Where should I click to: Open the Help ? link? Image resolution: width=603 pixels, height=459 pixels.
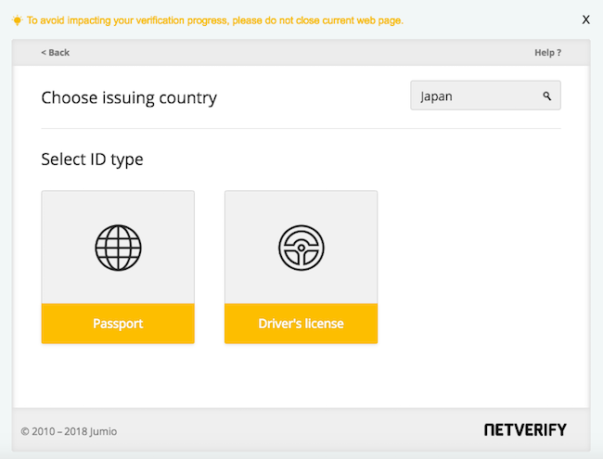(x=547, y=53)
